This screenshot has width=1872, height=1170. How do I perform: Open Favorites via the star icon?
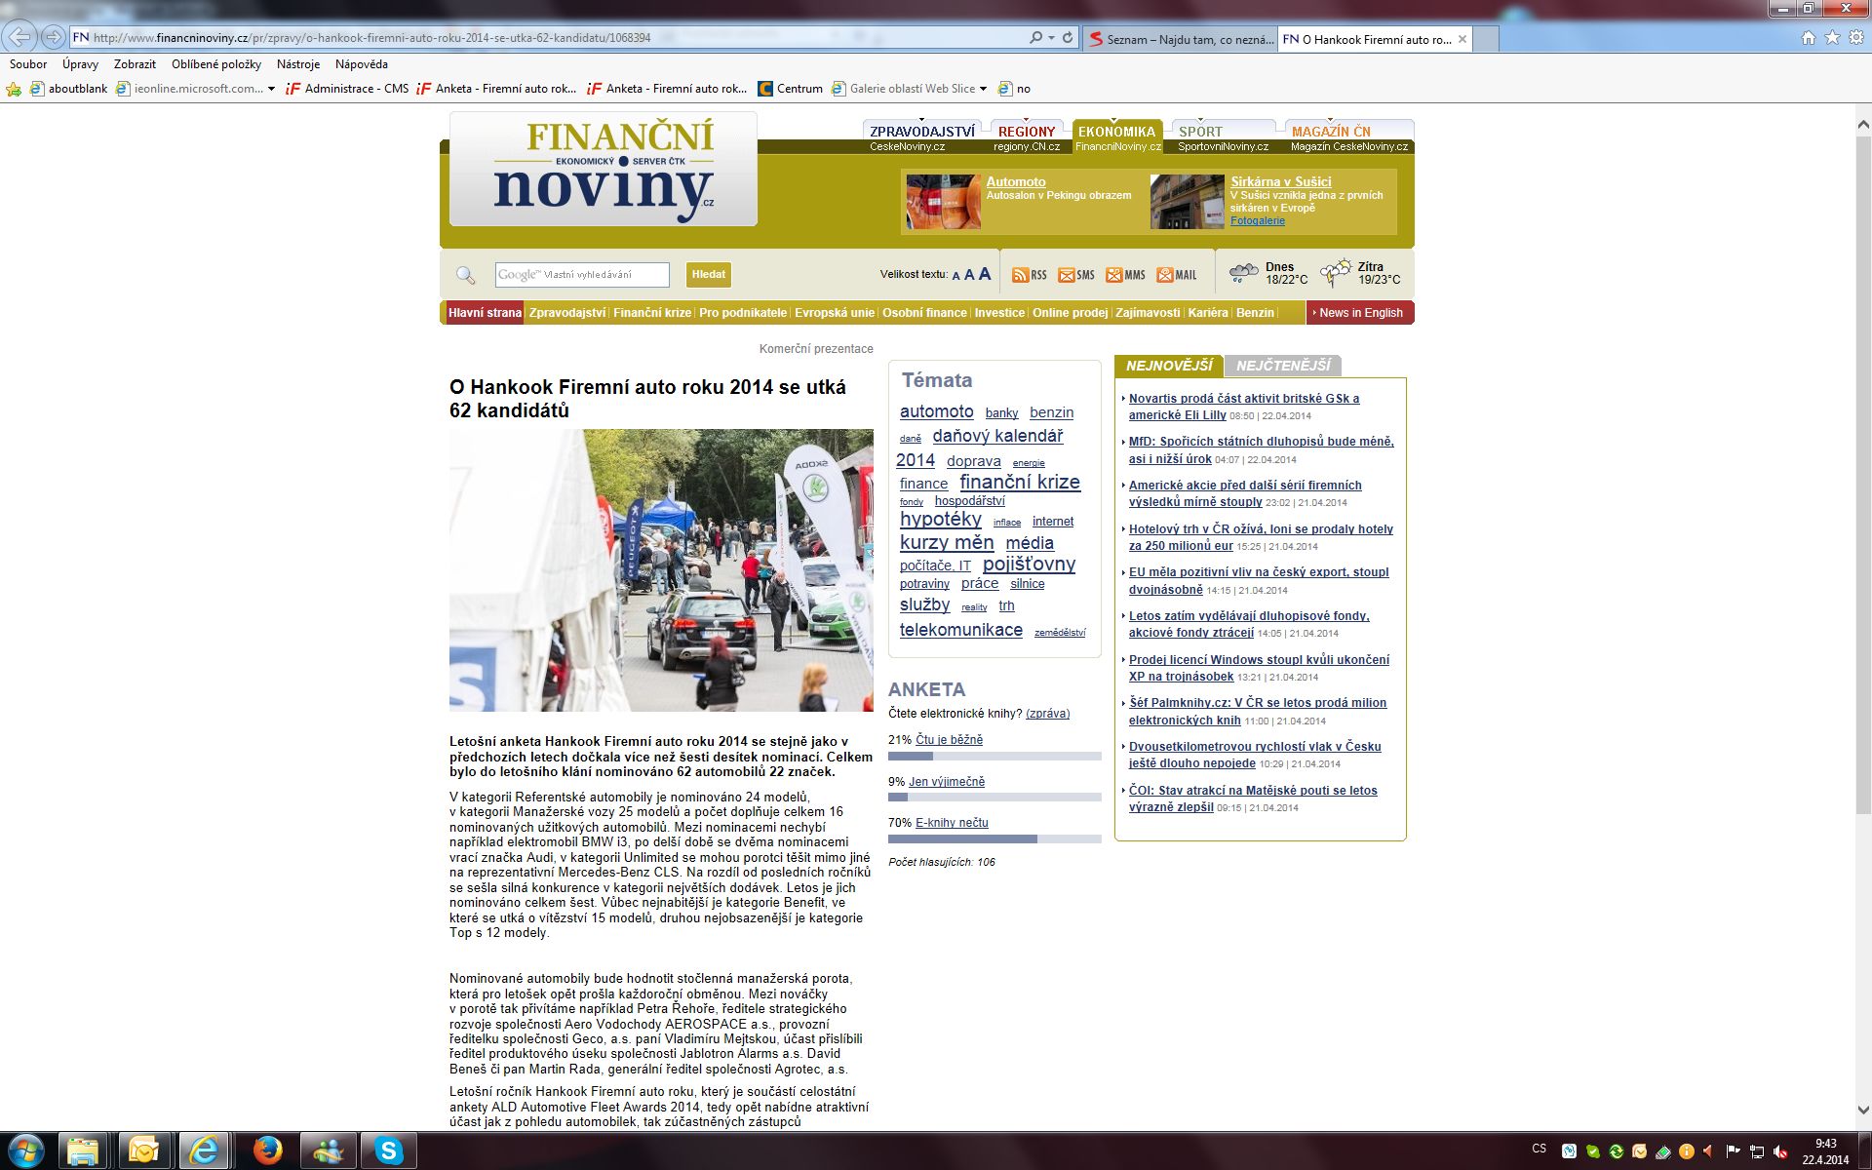point(1832,38)
